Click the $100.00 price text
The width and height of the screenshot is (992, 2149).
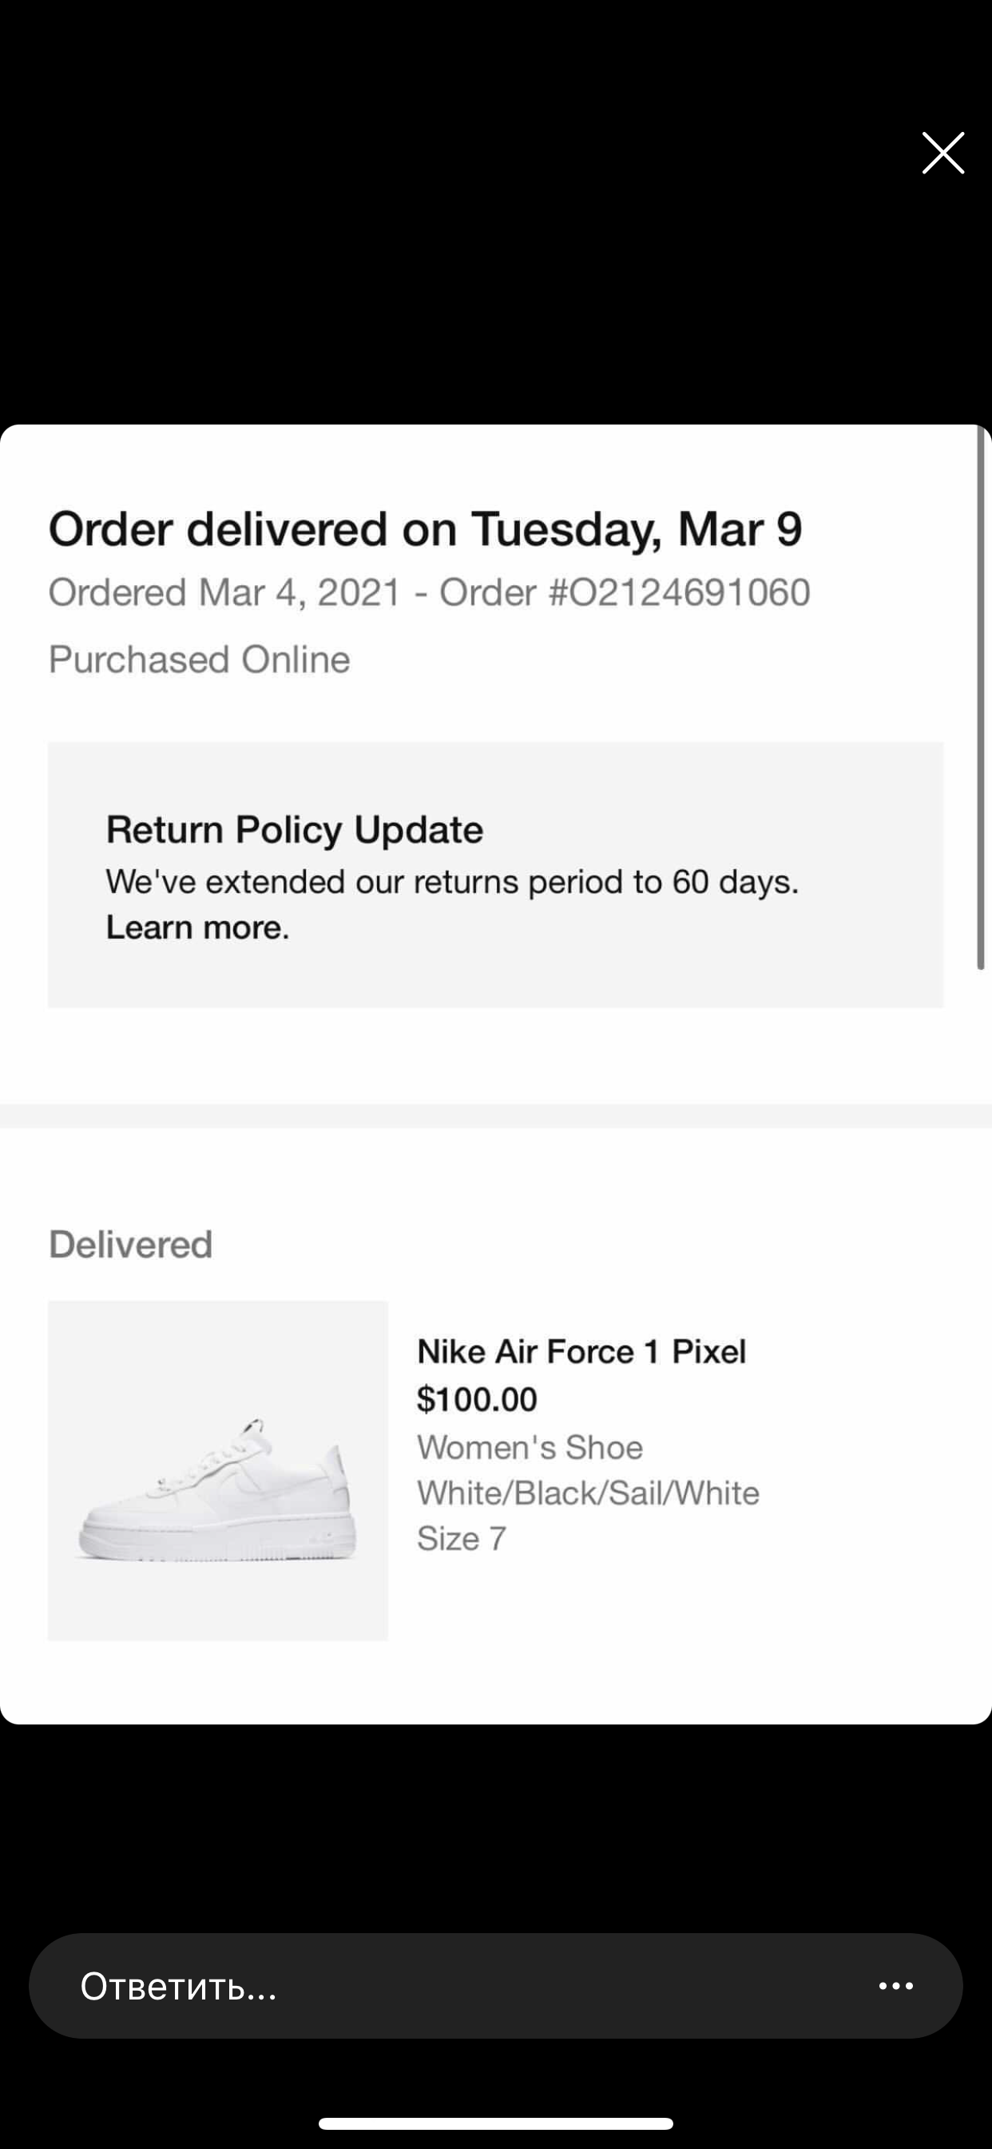click(477, 1399)
